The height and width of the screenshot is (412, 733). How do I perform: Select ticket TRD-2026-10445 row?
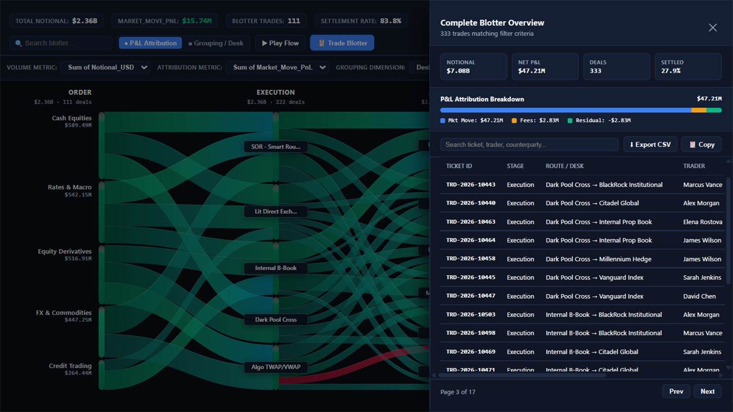(581, 277)
